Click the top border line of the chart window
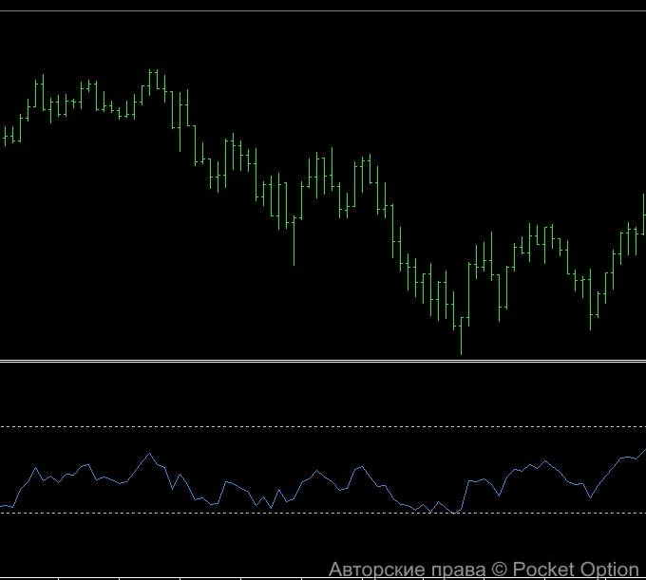The width and height of the screenshot is (646, 580). click(x=323, y=11)
